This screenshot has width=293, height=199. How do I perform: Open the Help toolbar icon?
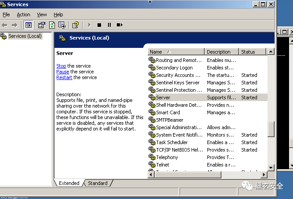(76, 25)
